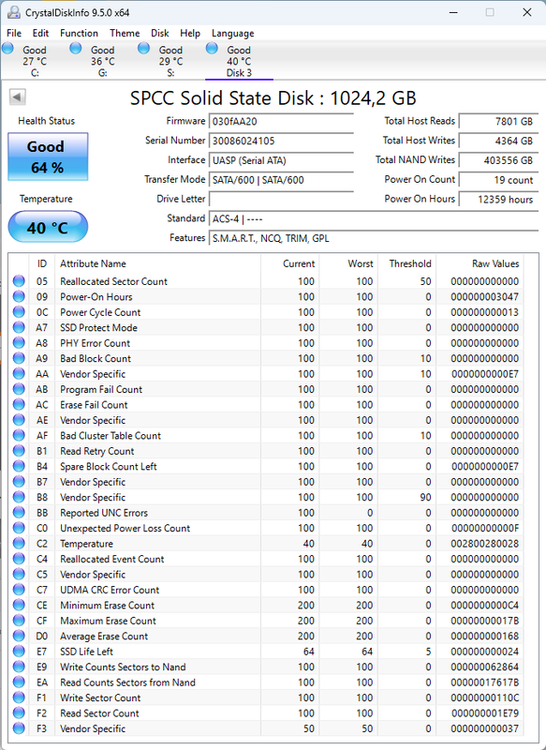This screenshot has width=546, height=750.
Task: Open the Theme menu
Action: pos(125,33)
